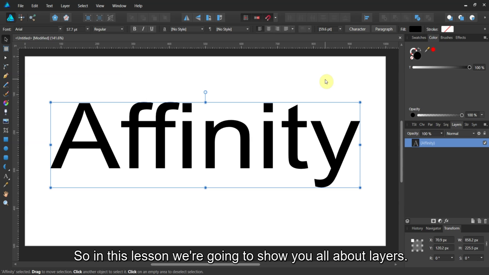Toggle Underline text formatting
489x275 pixels.
pos(152,29)
